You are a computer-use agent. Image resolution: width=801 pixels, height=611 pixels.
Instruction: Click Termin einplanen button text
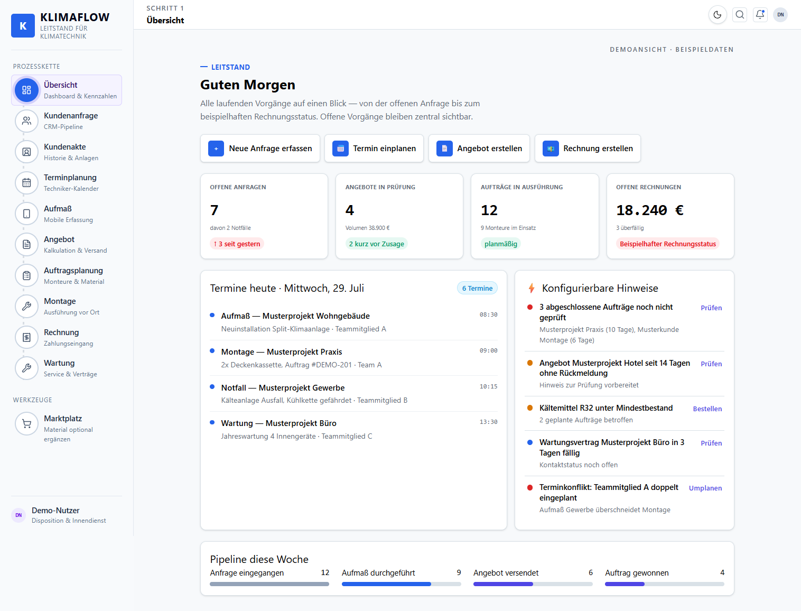385,149
